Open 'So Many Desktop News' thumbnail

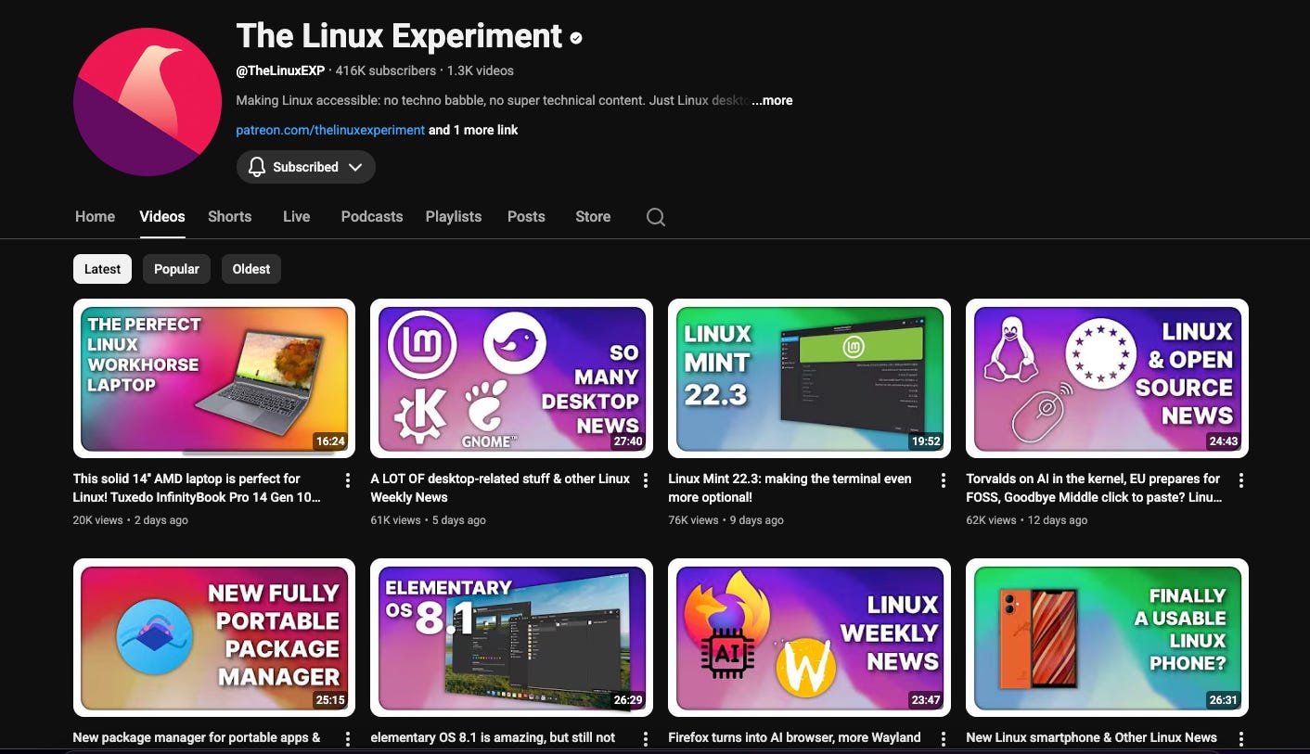(512, 378)
